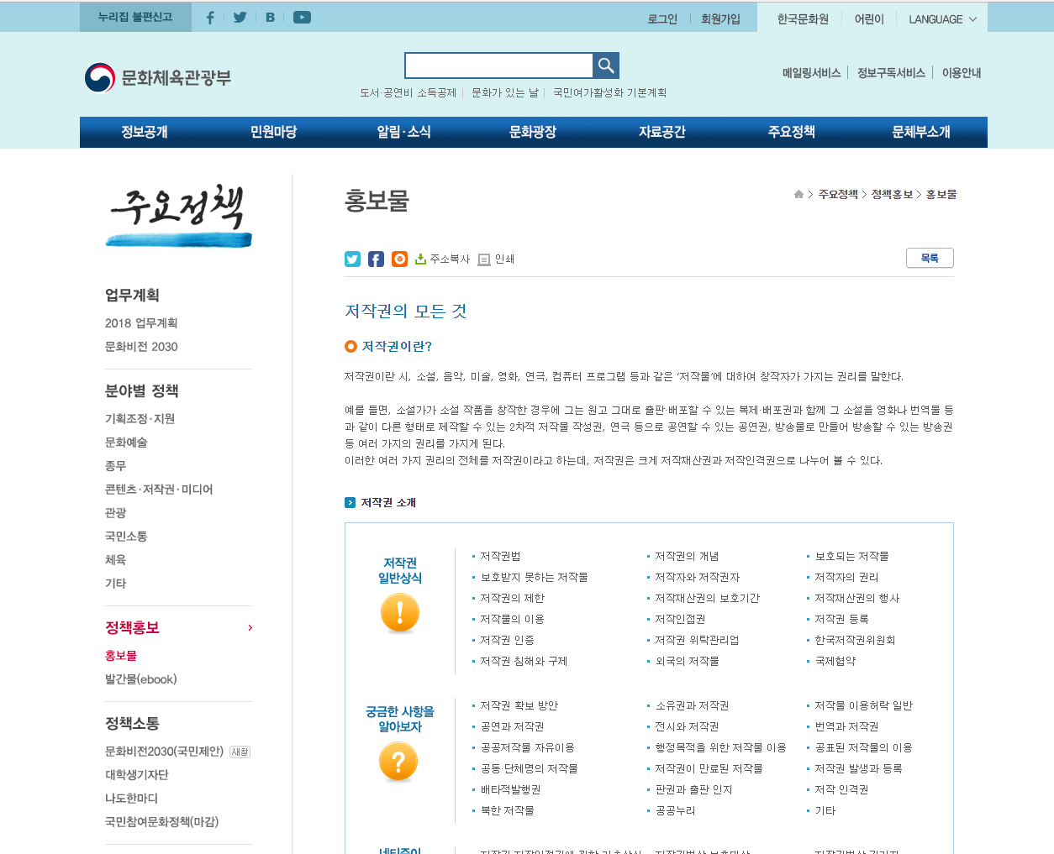This screenshot has width=1054, height=854.
Task: Click the 회원가입 link
Action: click(720, 18)
